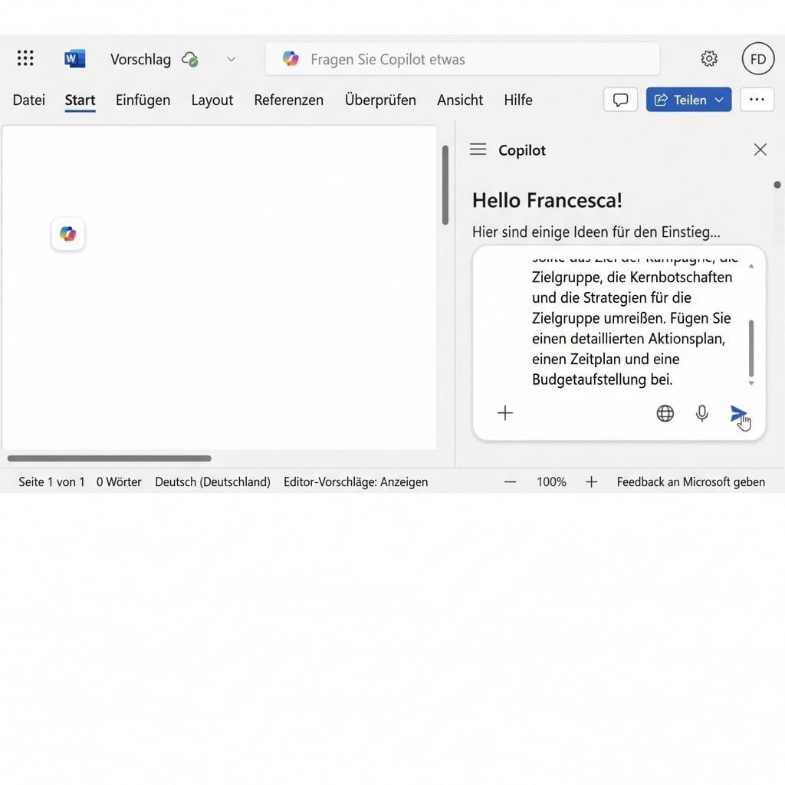Attach content via the plus icon
Viewport: 785px width, 785px height.
pyautogui.click(x=505, y=413)
